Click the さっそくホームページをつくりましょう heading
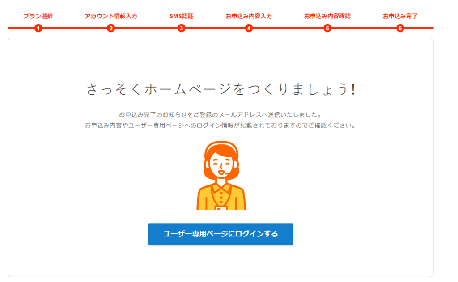This screenshot has width=458, height=282. tap(221, 89)
